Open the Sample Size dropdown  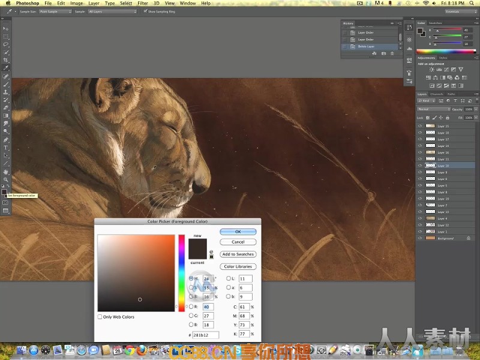(55, 11)
